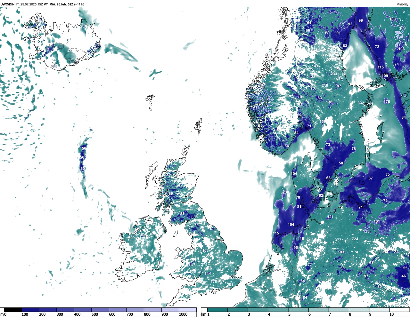Click the '58' value in the dense fog area
This screenshot has height=317, width=410.
coord(341,163)
